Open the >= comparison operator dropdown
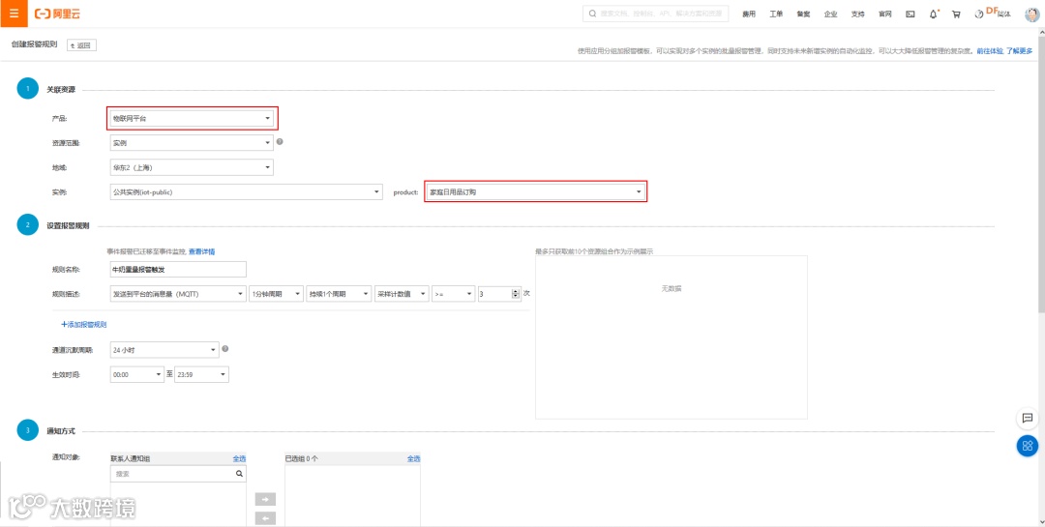Screen dimensions: 1045x527 coord(453,294)
